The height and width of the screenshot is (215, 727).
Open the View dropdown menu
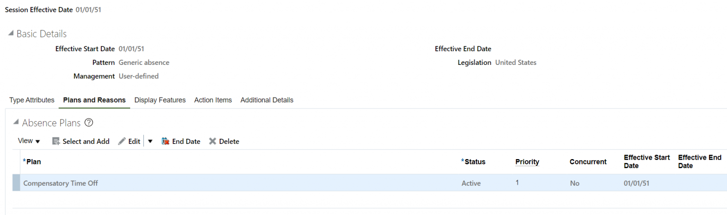point(29,141)
